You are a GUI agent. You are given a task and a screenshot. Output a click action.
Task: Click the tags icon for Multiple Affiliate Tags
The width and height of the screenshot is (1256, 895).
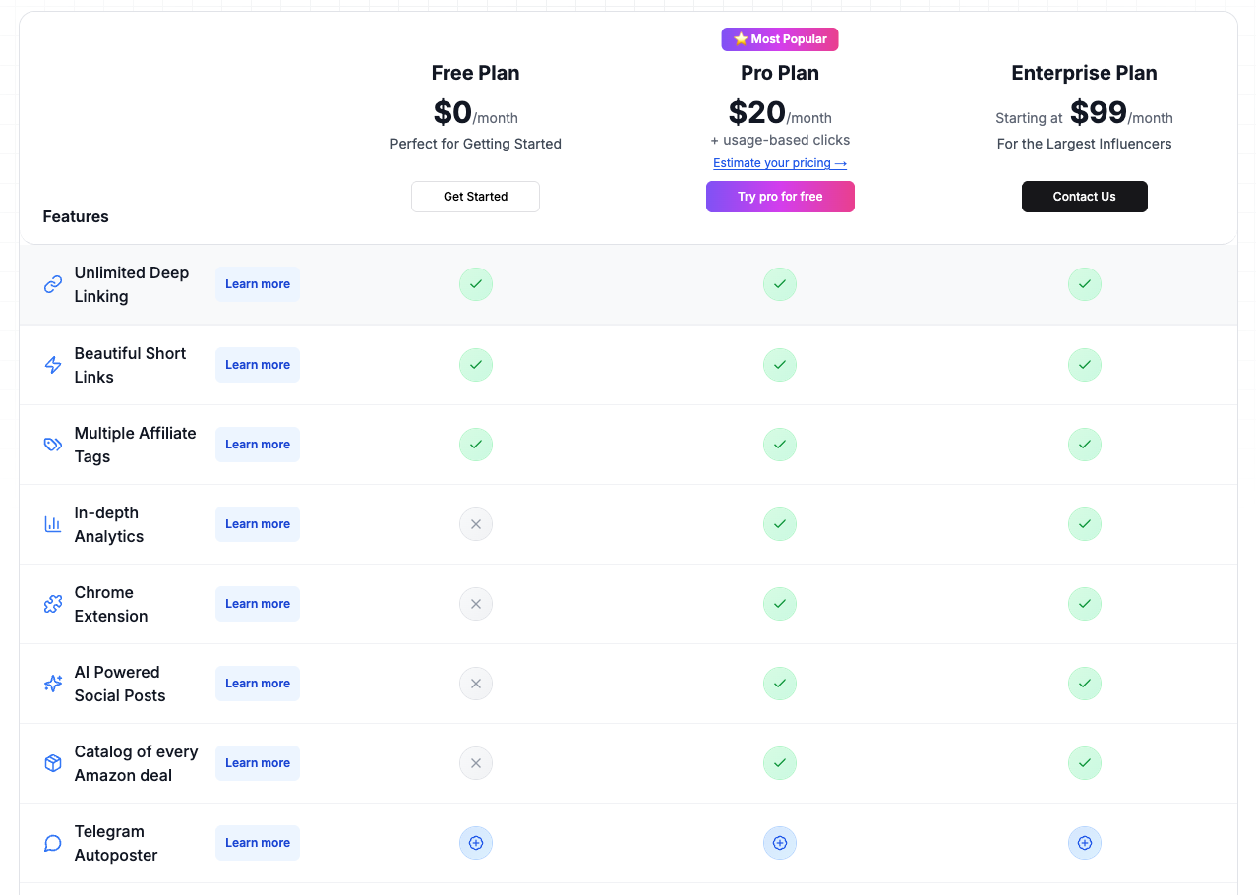(x=53, y=445)
